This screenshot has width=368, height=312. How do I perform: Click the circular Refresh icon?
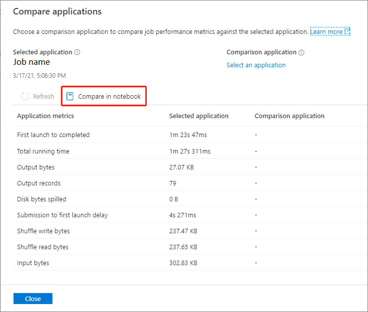coord(25,96)
